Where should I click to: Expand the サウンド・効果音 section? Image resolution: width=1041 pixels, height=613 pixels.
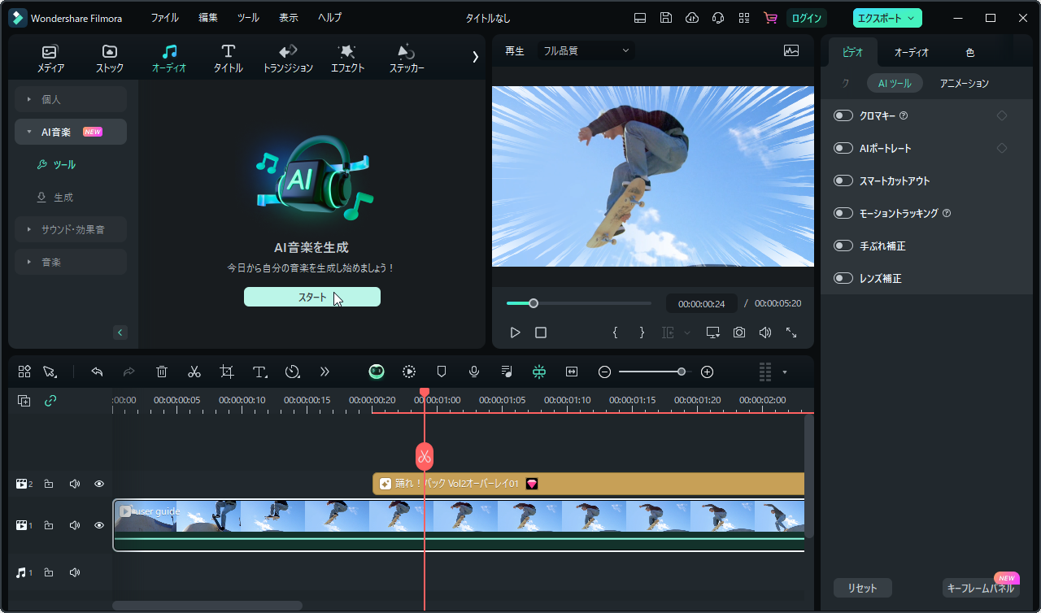tap(71, 229)
